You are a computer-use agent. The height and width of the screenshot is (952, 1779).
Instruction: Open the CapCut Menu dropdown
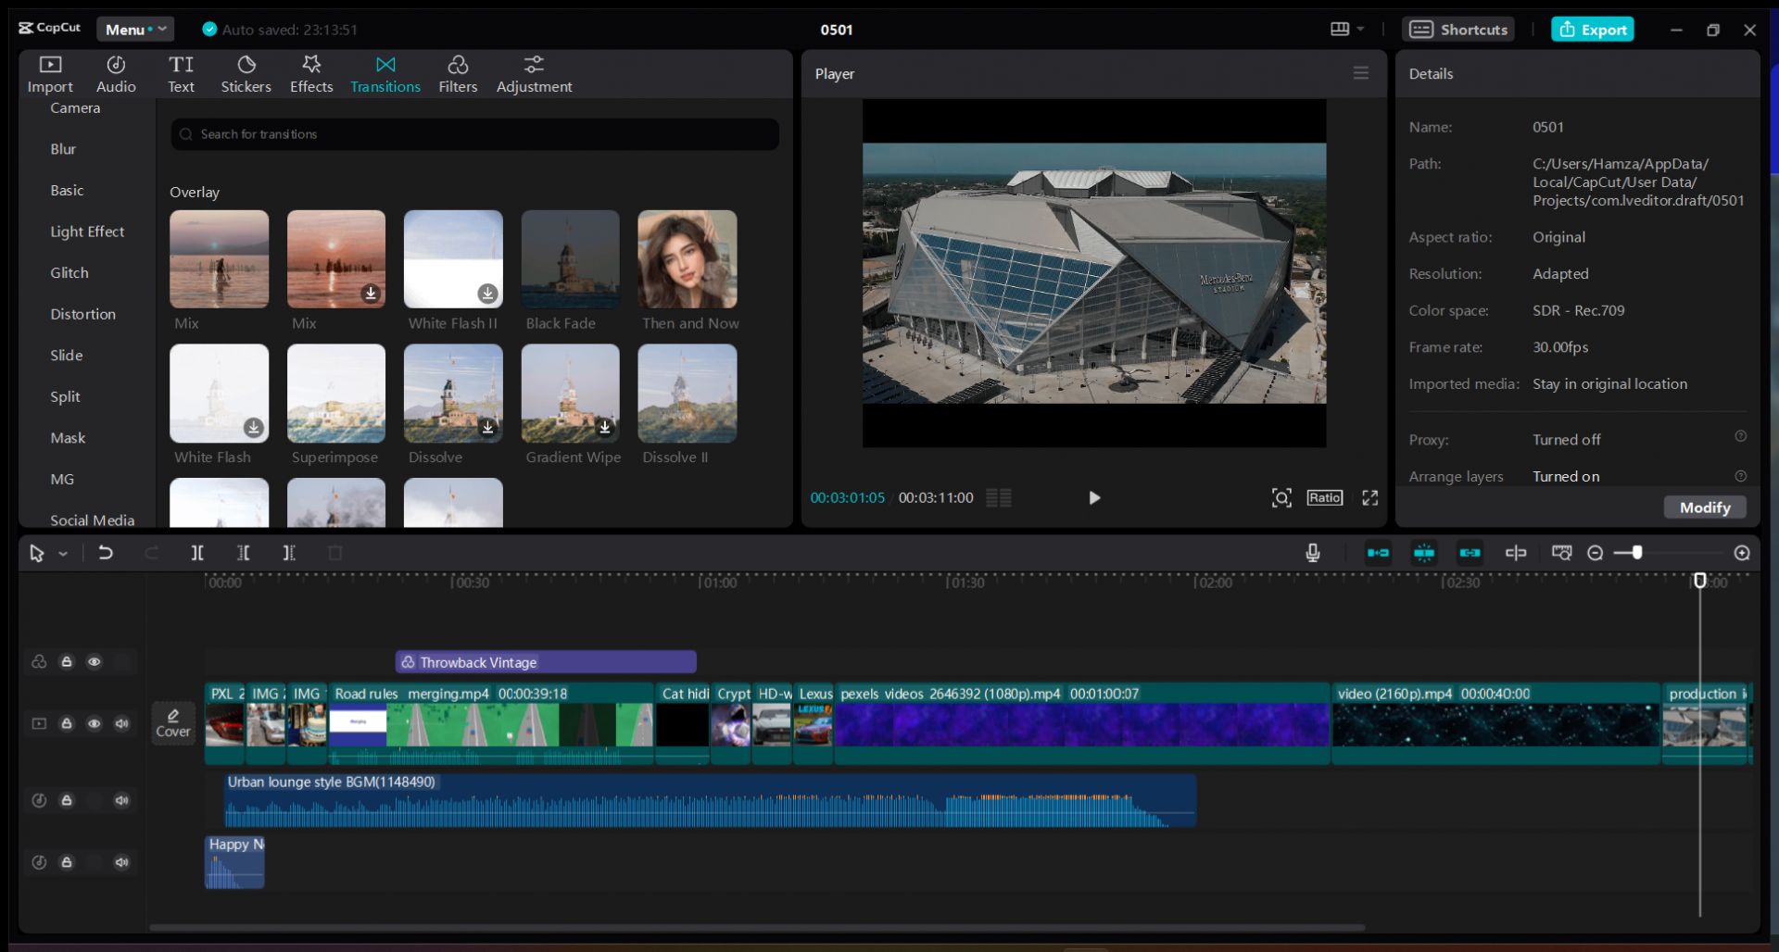click(135, 30)
